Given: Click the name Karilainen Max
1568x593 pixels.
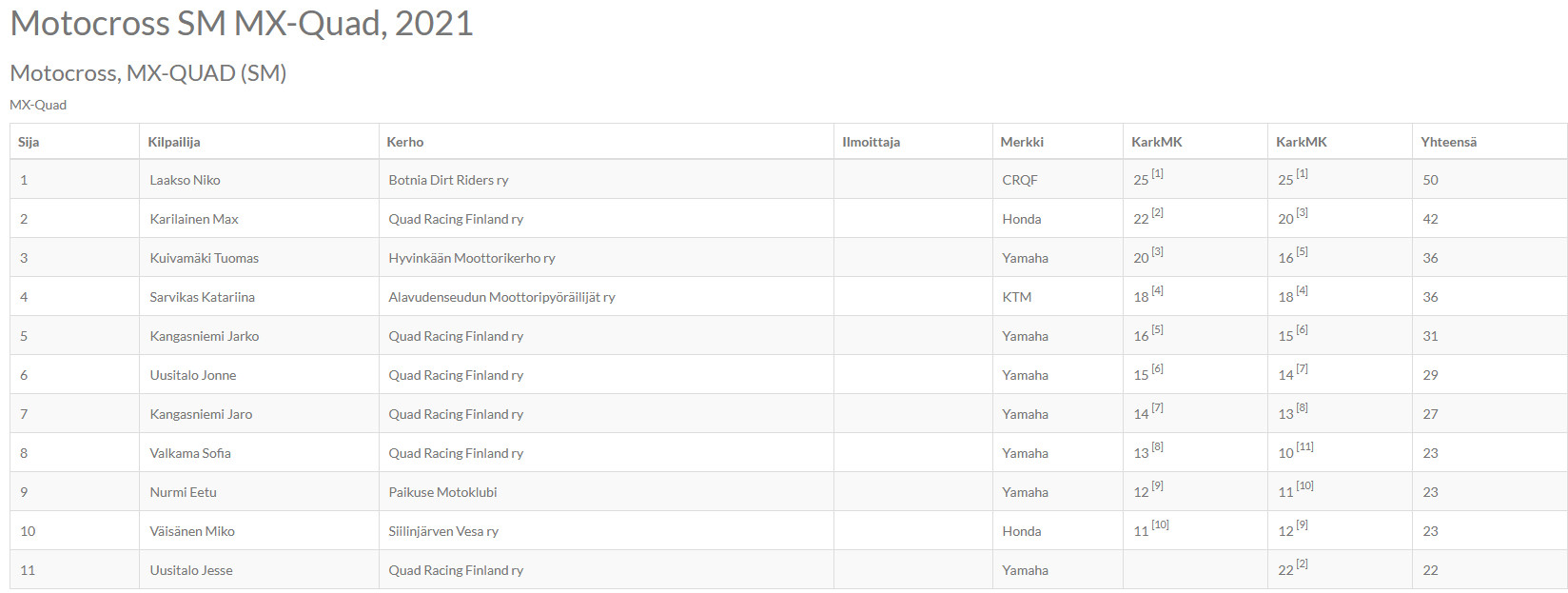Looking at the screenshot, I should point(194,219).
